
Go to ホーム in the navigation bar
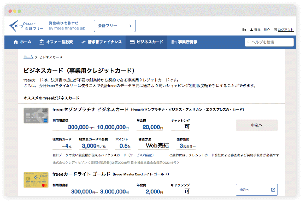[x=22, y=42]
